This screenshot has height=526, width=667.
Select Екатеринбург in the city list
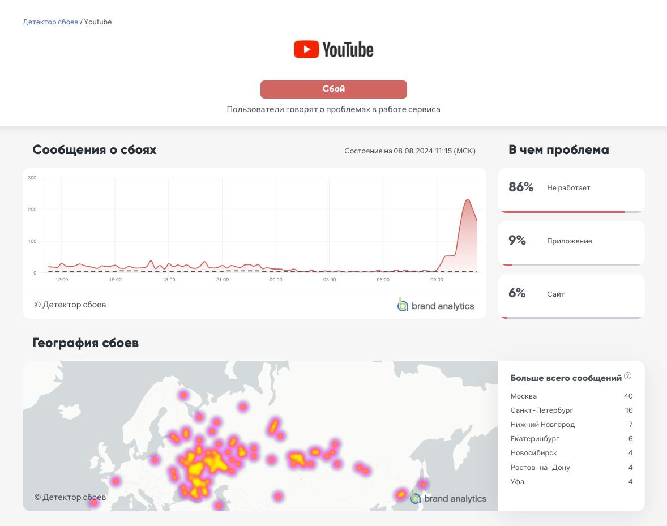535,439
